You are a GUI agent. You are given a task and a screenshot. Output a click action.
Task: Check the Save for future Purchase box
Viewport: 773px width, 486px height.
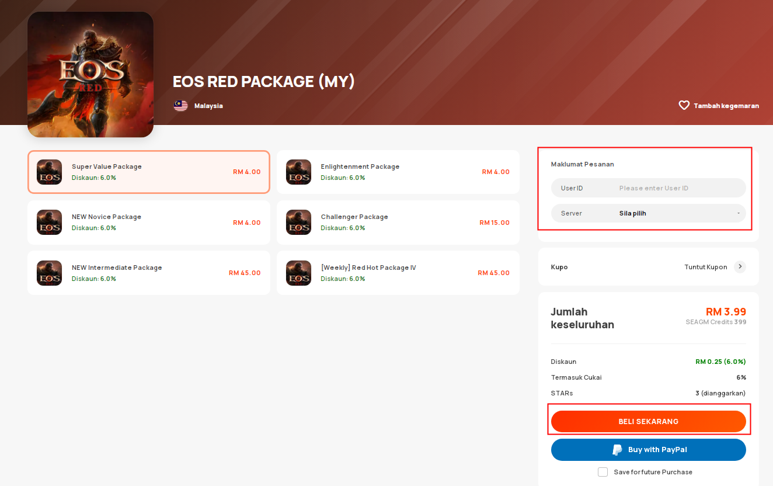click(x=603, y=472)
